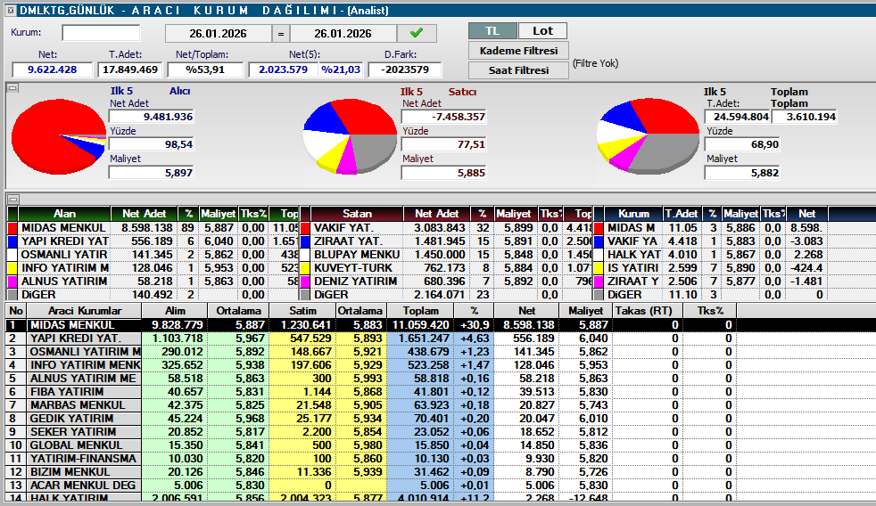Click the green checkmark confirm icon
The height and width of the screenshot is (506, 876).
click(417, 33)
